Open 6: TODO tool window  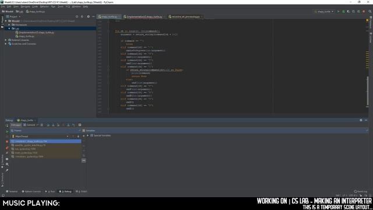82,191
